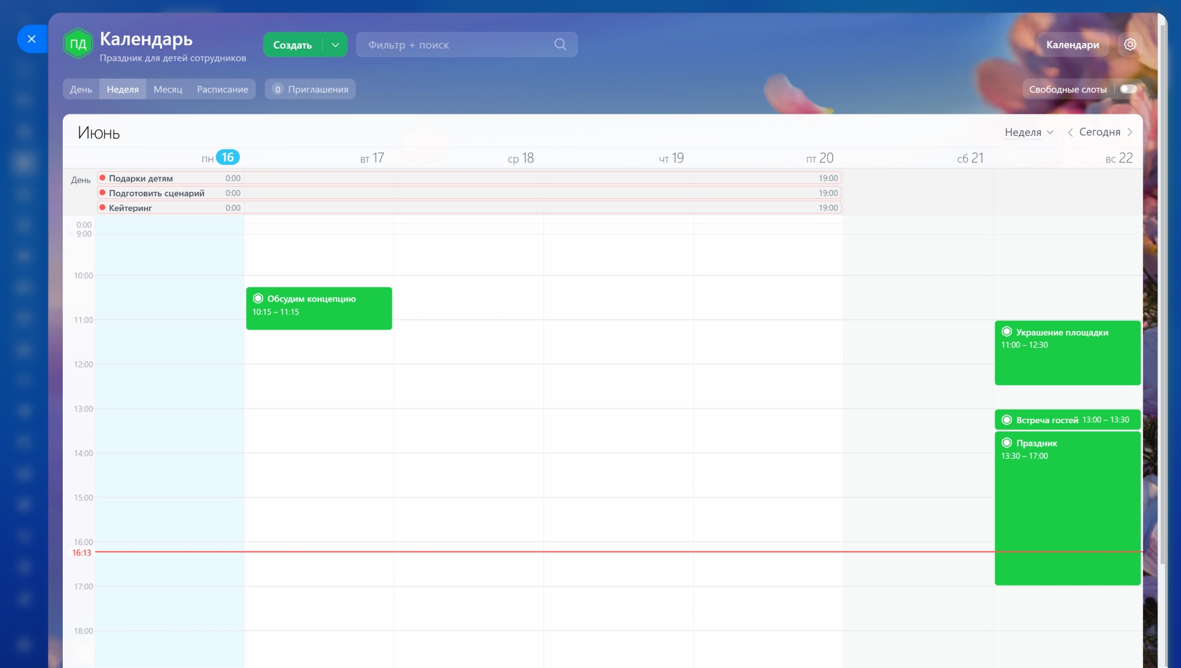The width and height of the screenshot is (1181, 668).
Task: Open the Праздник event block
Action: tap(1067, 508)
